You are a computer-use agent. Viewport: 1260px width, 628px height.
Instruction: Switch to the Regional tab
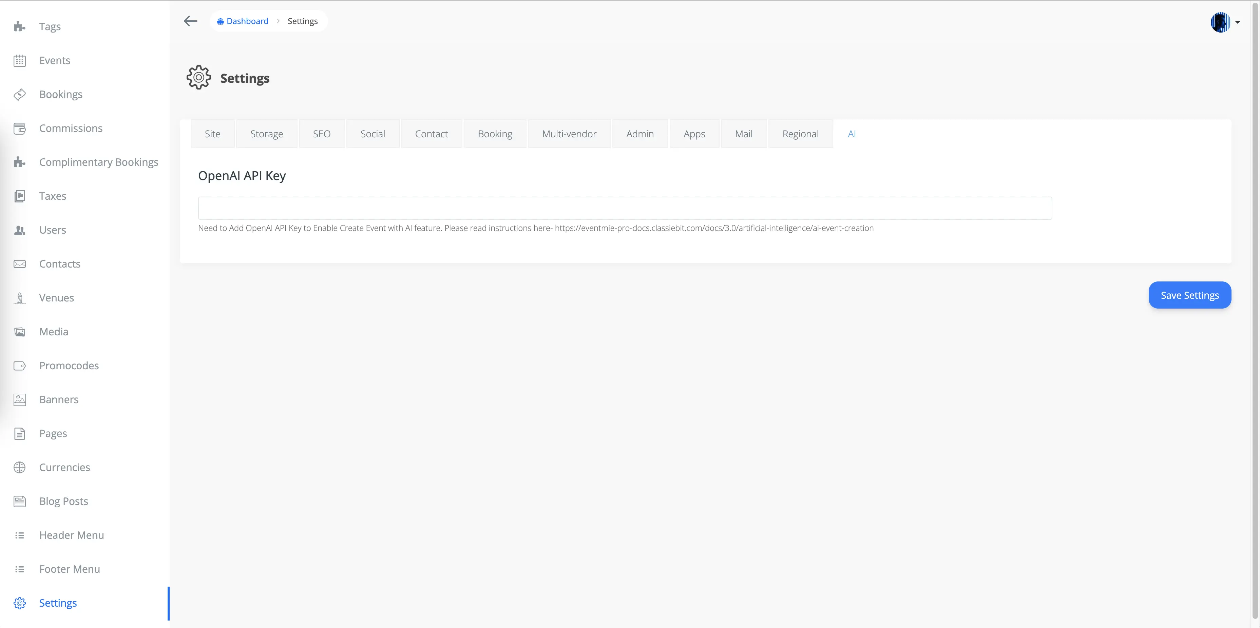coord(800,133)
